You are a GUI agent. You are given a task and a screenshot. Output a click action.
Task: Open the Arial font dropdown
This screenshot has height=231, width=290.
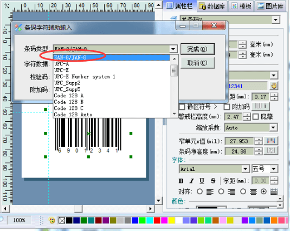tap(245, 169)
